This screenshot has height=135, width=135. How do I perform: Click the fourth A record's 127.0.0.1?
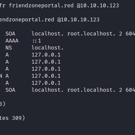46,76
